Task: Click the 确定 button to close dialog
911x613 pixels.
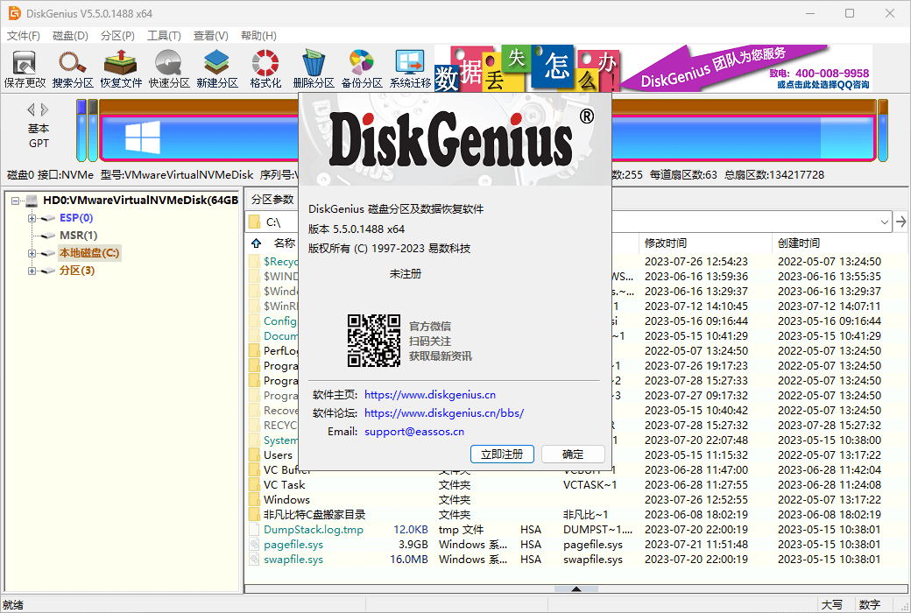Action: pyautogui.click(x=572, y=454)
